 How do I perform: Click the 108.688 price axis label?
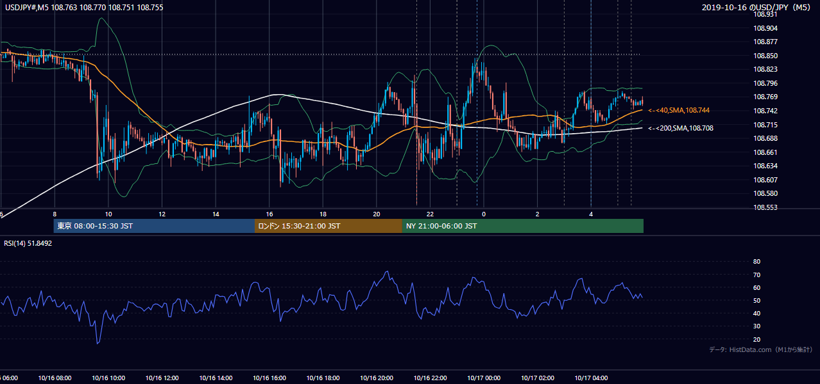pyautogui.click(x=766, y=138)
